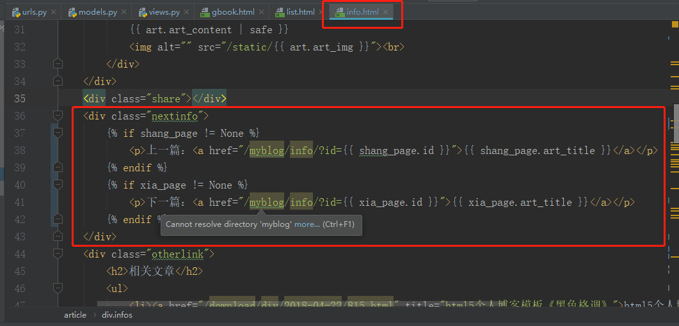This screenshot has width=679, height=326.
Task: Click the HTML file icon on list.html tab
Action: point(280,13)
